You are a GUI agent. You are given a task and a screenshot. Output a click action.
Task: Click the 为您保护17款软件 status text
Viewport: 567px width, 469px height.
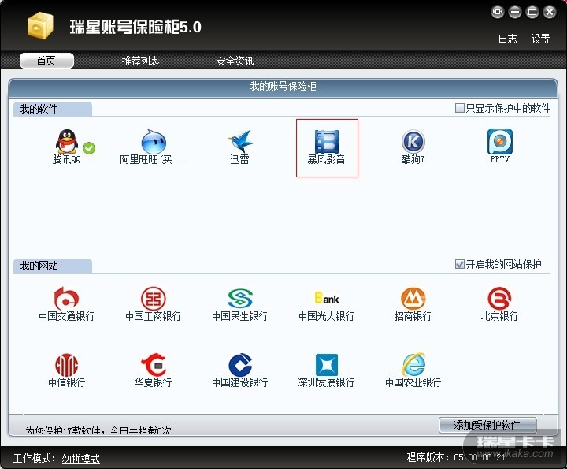(x=98, y=430)
